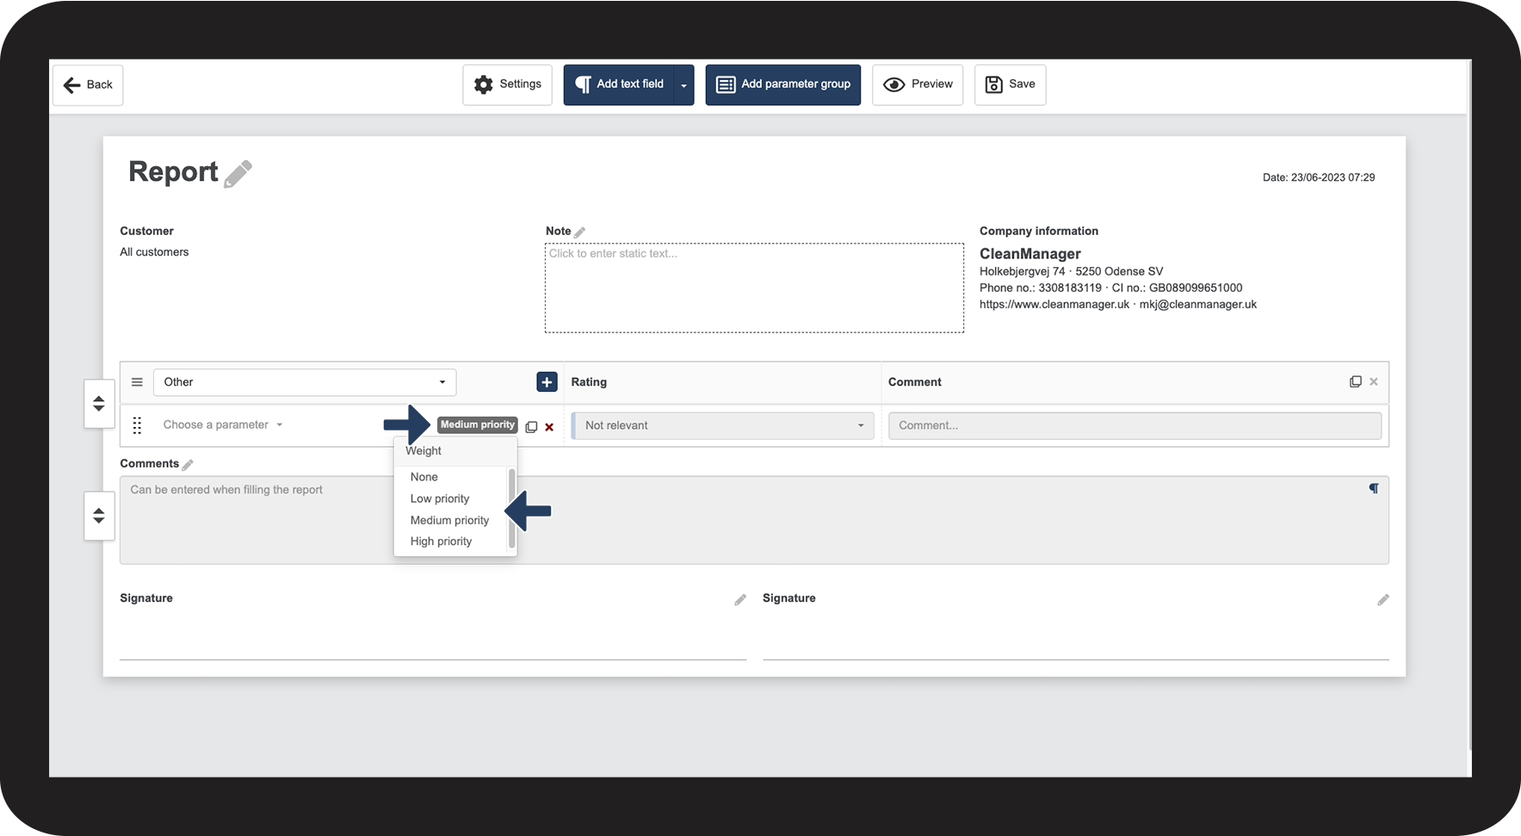Reorder parameter group with up-down arrows
1521x836 pixels.
pyautogui.click(x=99, y=404)
